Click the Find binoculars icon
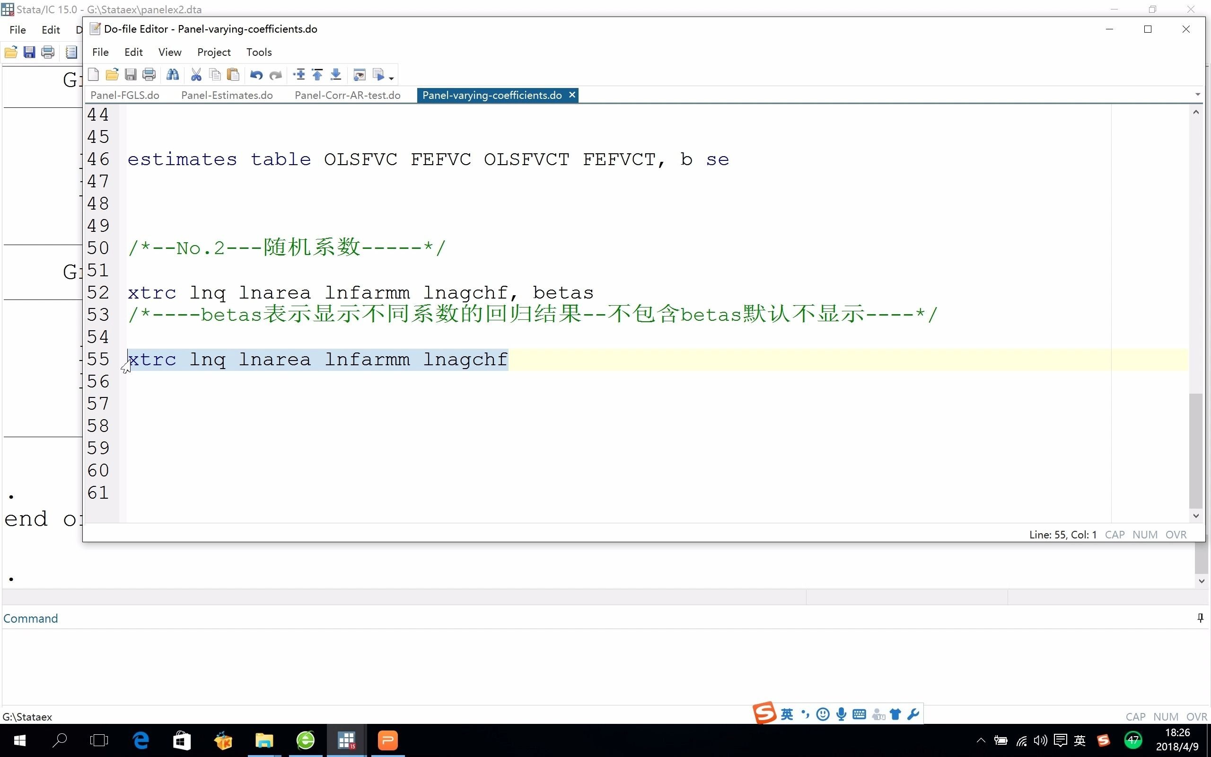 [x=173, y=75]
